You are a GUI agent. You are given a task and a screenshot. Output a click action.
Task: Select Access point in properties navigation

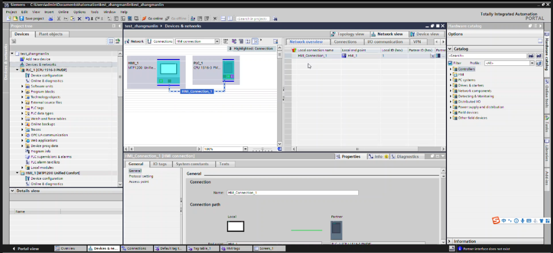139,181
